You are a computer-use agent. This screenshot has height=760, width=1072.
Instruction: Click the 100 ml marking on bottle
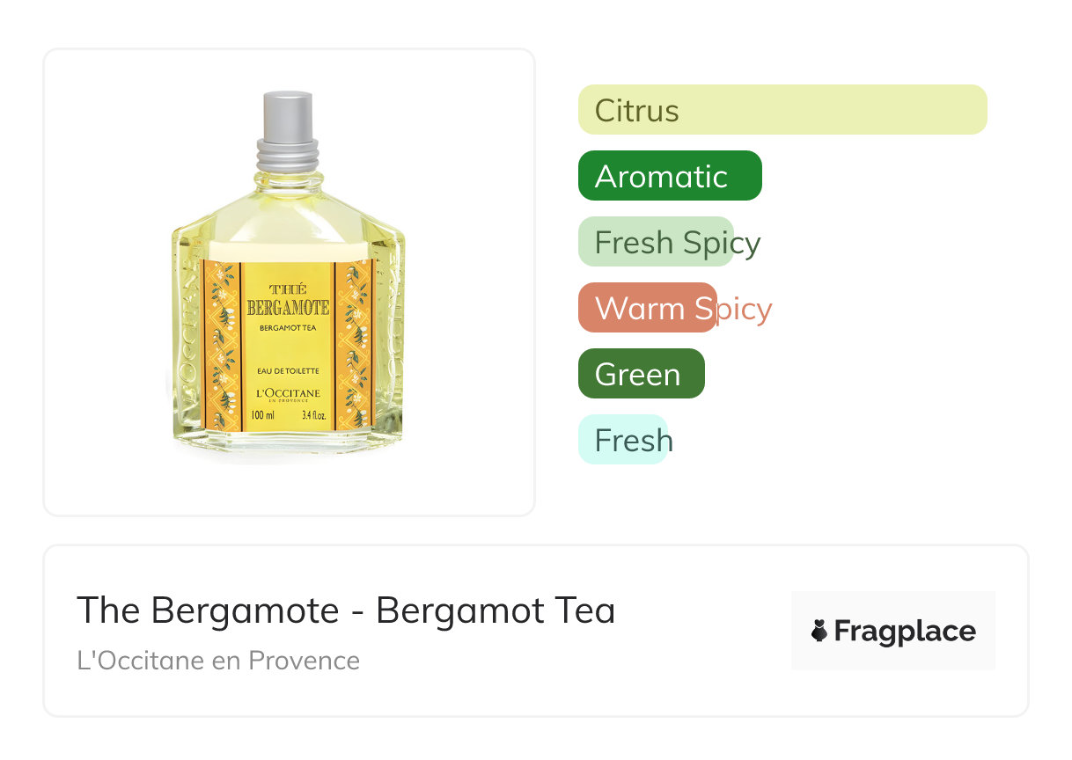pos(263,415)
